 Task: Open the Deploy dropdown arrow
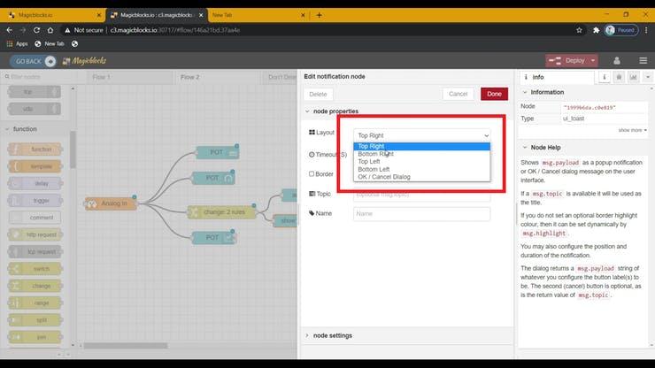pyautogui.click(x=591, y=60)
